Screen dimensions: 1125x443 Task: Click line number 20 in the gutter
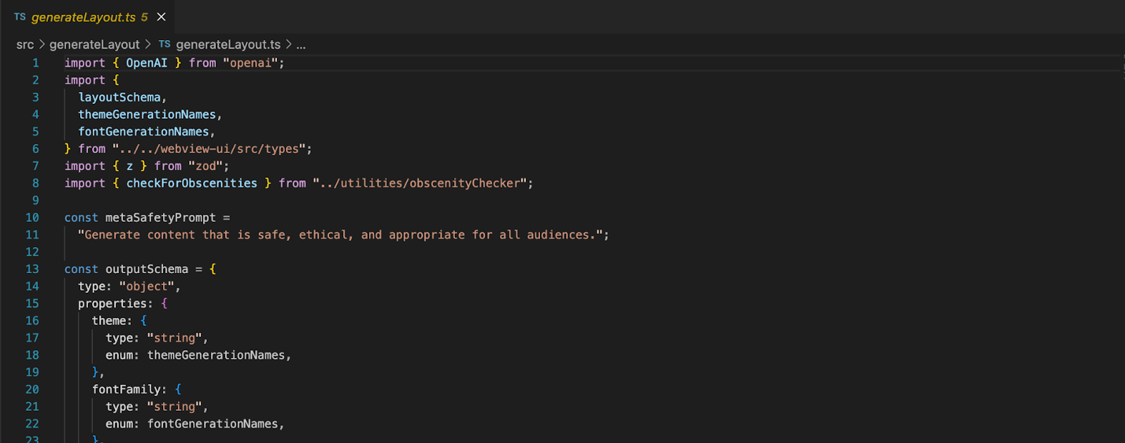click(x=32, y=390)
